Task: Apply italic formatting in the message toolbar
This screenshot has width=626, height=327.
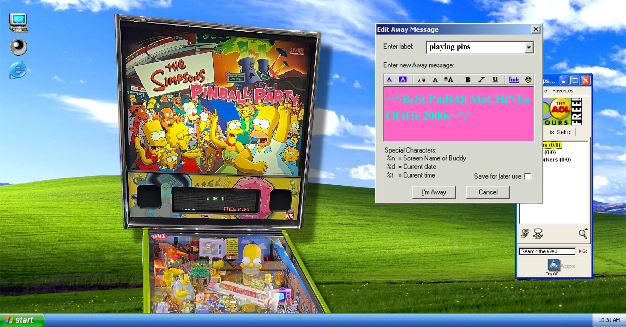Action: 481,80
